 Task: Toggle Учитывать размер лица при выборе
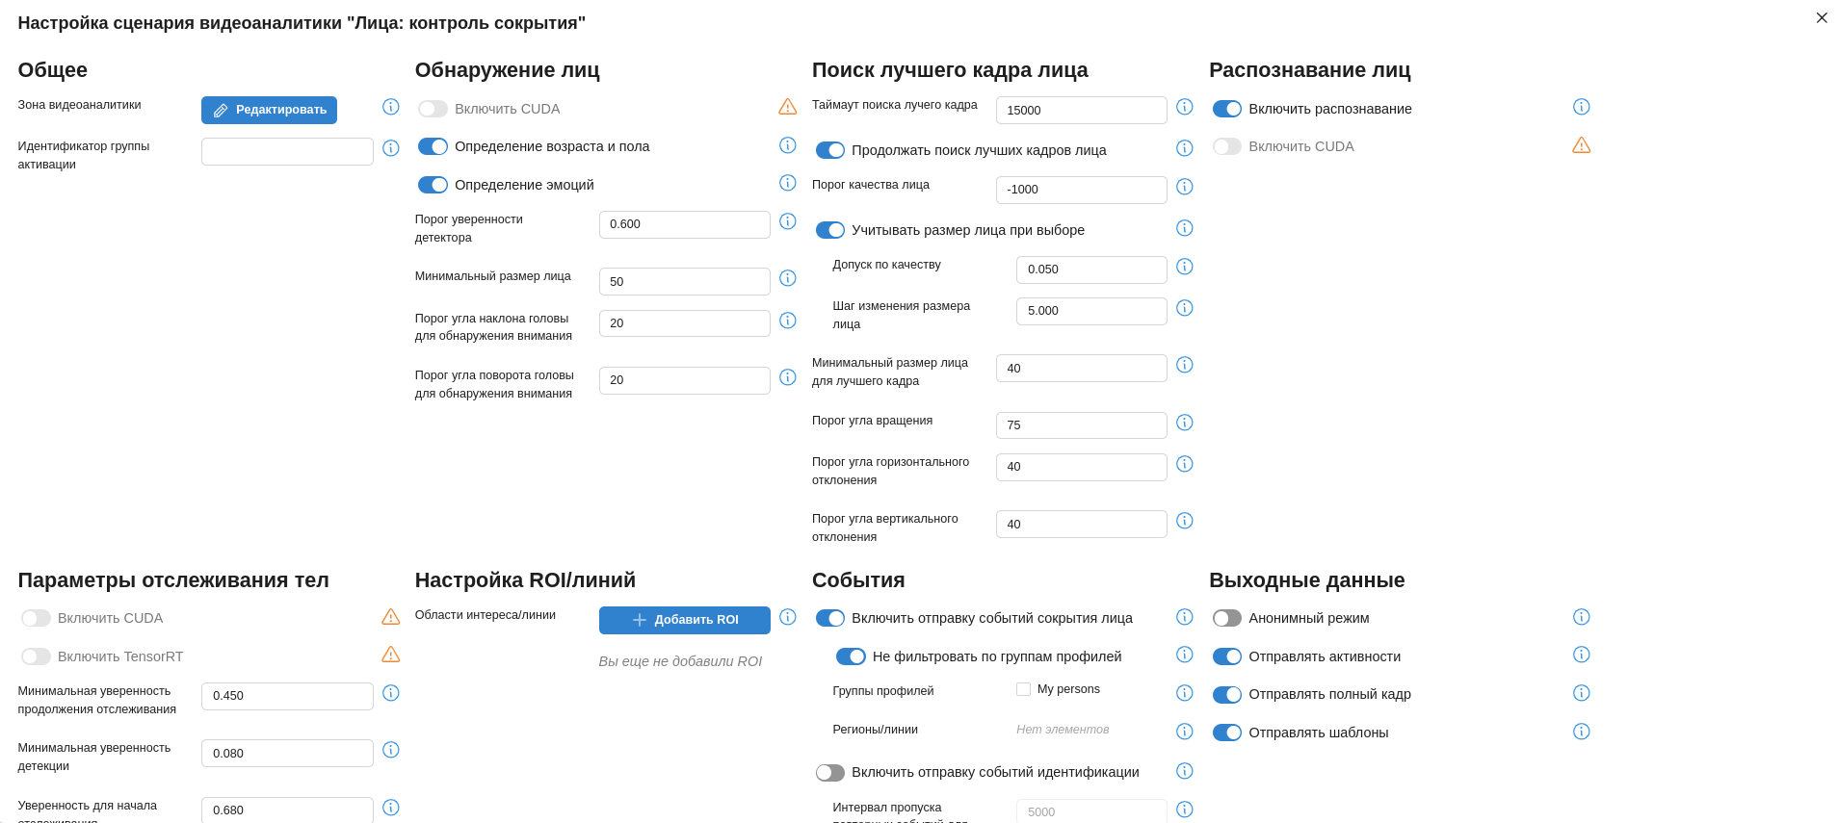(829, 230)
